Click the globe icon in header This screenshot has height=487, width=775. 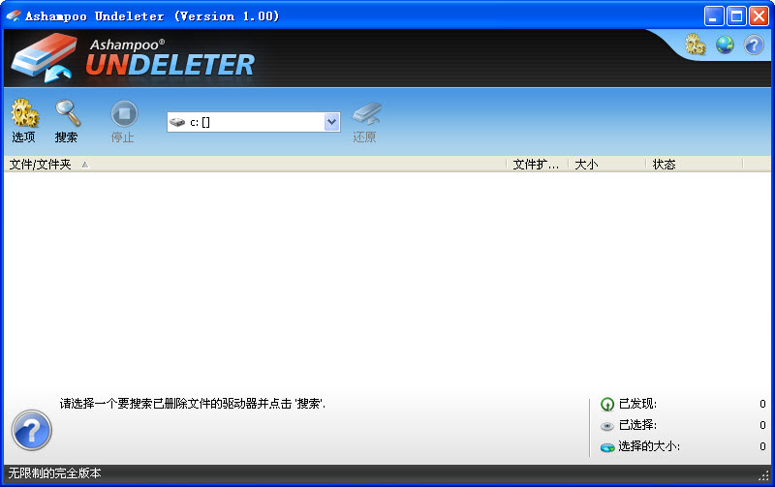(x=725, y=45)
